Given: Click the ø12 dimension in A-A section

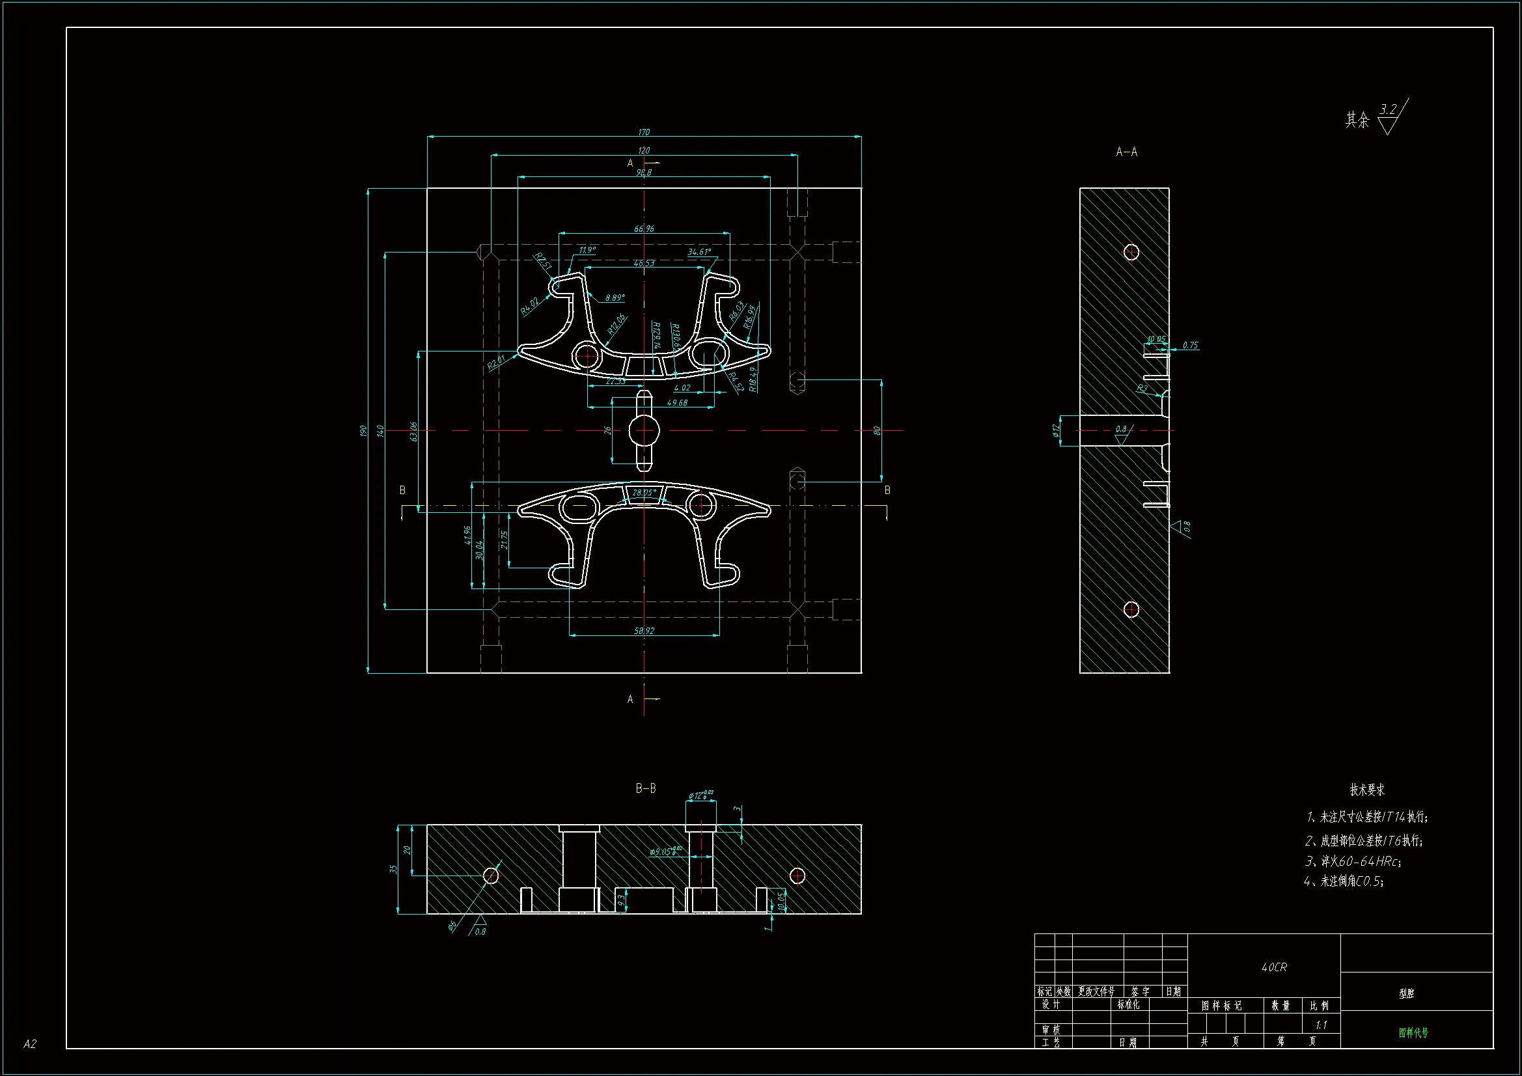Looking at the screenshot, I should coord(1056,430).
